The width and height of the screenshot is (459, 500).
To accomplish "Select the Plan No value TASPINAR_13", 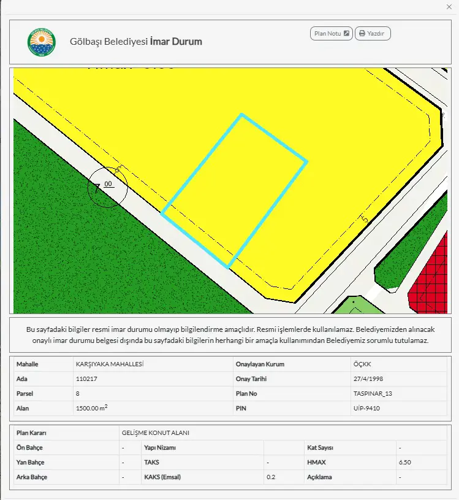I will [373, 393].
